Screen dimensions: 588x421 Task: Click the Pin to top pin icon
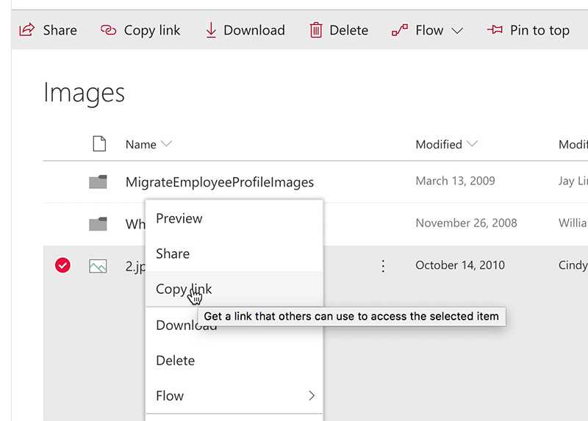pos(495,30)
